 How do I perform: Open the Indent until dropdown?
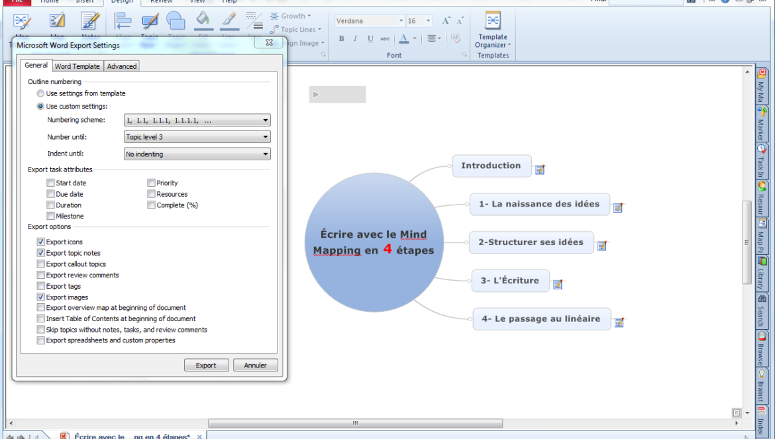point(197,154)
